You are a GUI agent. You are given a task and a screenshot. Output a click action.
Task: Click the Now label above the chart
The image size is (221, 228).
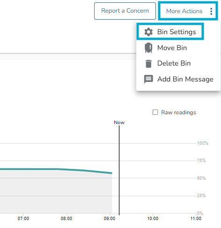[x=119, y=123]
